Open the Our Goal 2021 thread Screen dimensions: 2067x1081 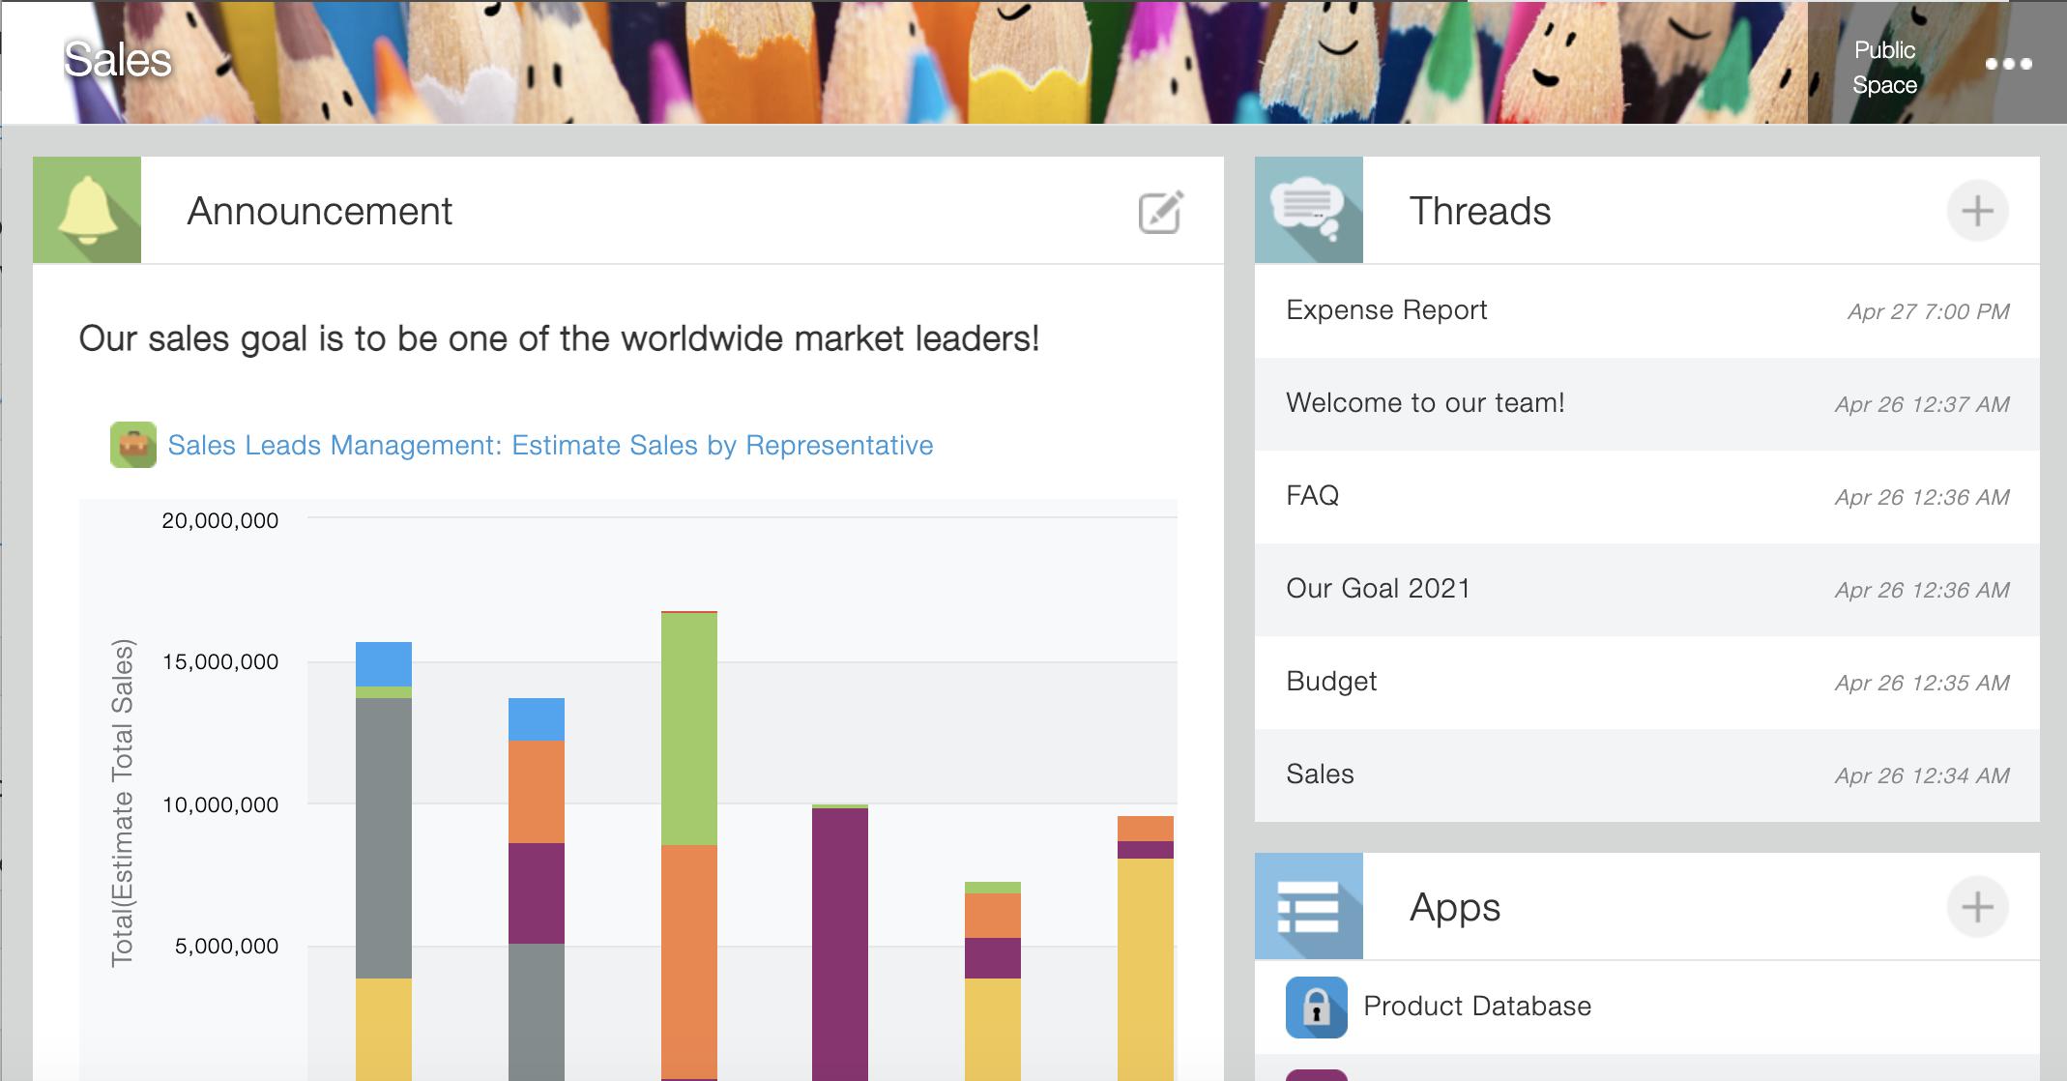tap(1378, 589)
